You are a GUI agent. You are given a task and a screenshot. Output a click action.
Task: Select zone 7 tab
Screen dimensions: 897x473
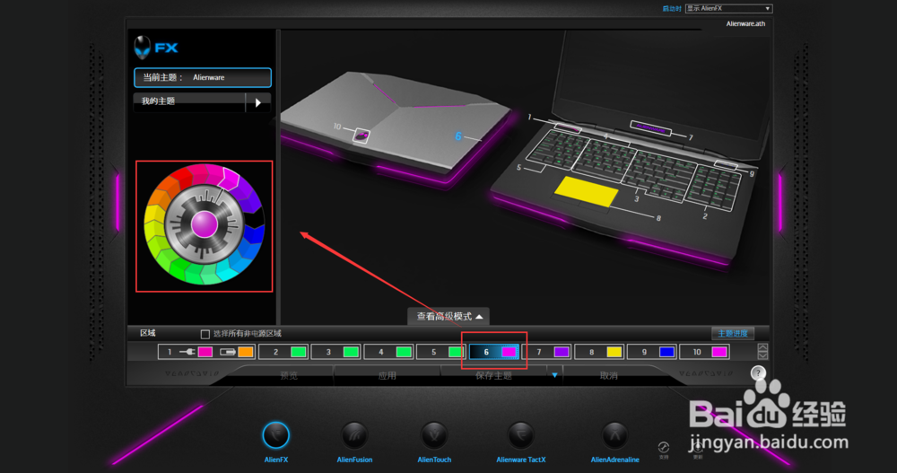coord(545,352)
